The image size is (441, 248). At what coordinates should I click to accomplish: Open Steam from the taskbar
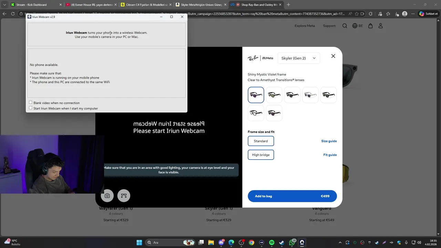tap(282, 242)
